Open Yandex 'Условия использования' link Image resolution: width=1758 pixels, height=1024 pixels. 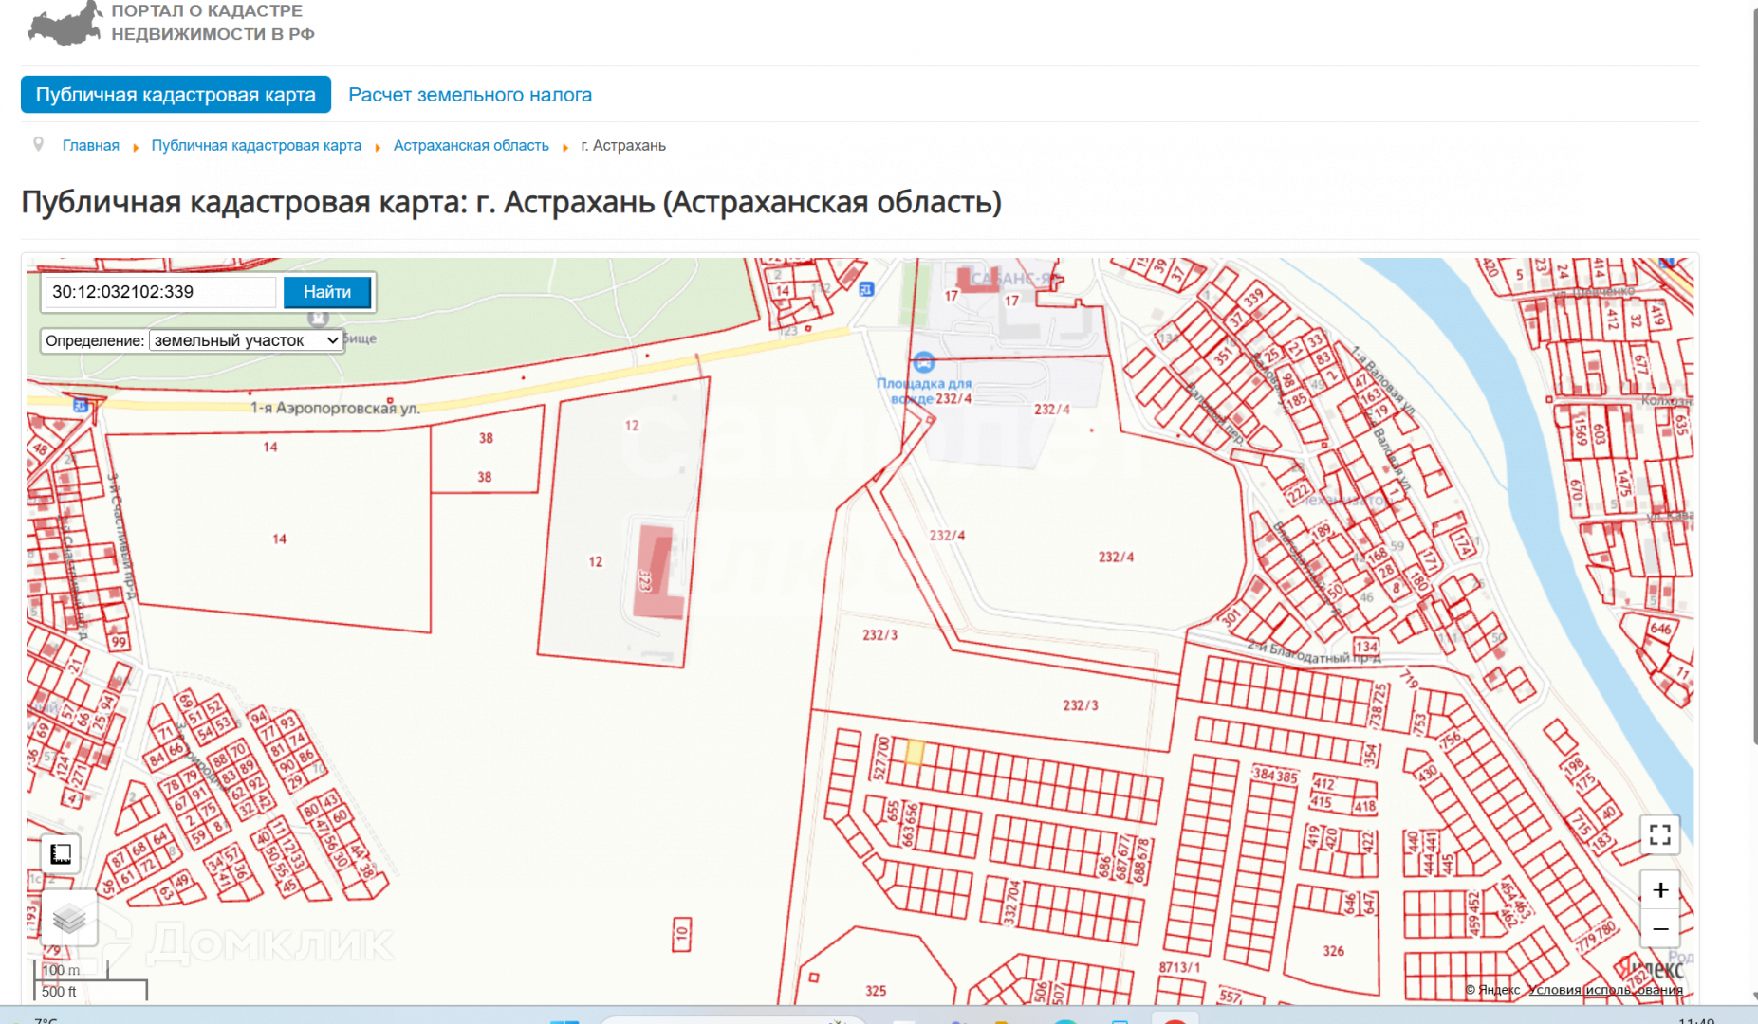click(1605, 990)
